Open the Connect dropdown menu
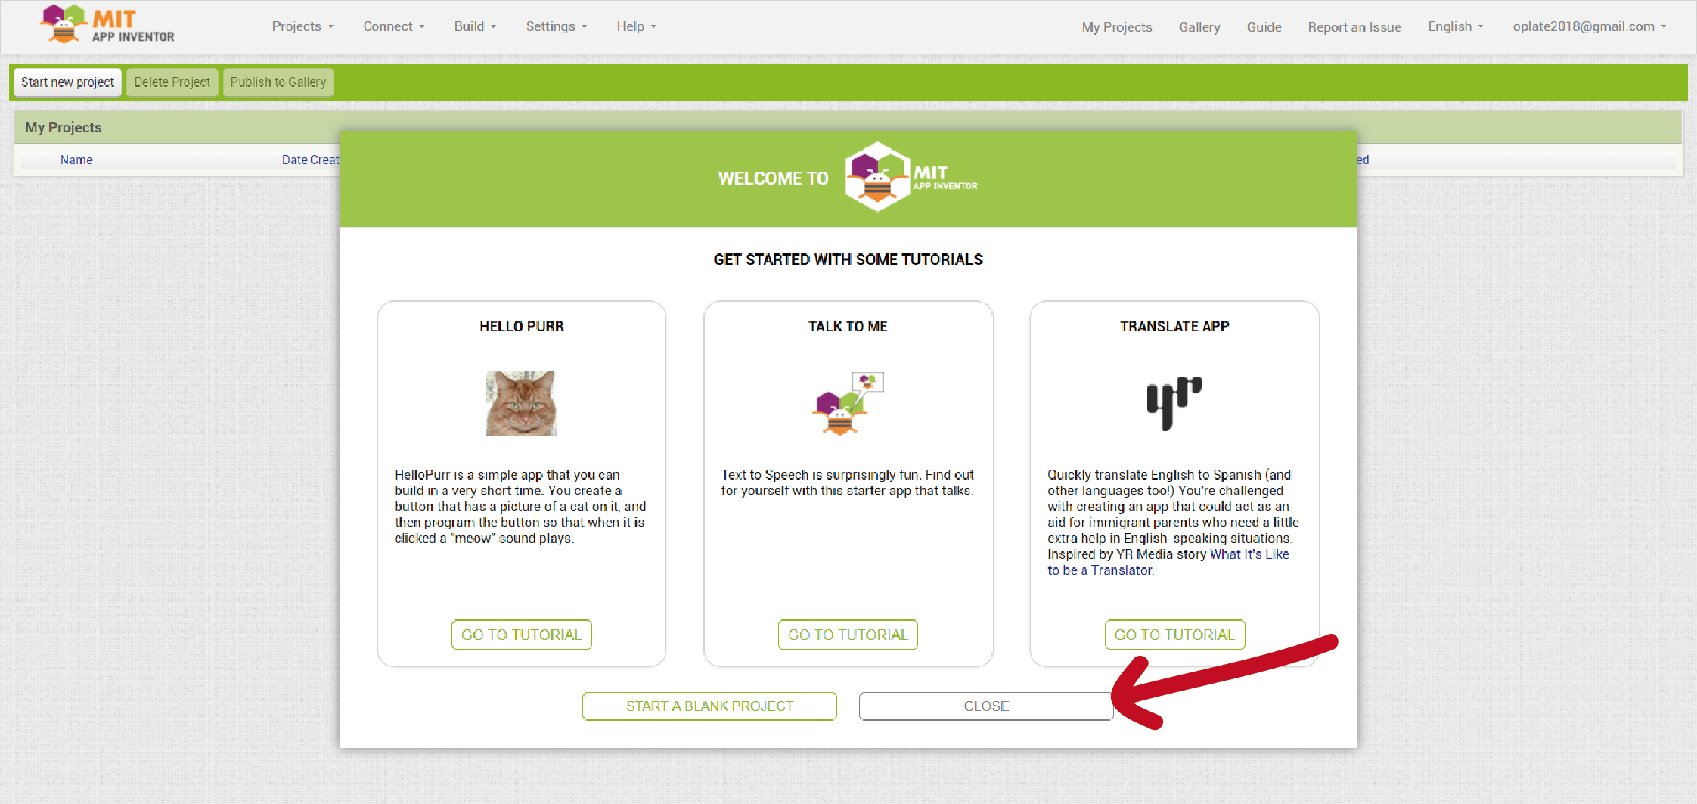 coord(393,26)
